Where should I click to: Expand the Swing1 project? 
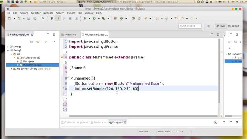click(8, 47)
